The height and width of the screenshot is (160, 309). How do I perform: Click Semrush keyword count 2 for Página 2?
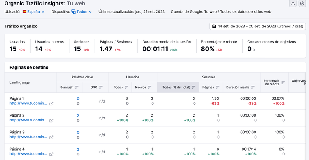tap(78, 116)
